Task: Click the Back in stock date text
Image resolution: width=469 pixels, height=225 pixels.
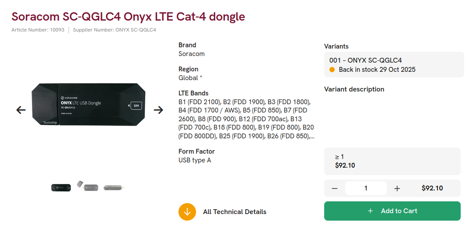Action: click(377, 70)
